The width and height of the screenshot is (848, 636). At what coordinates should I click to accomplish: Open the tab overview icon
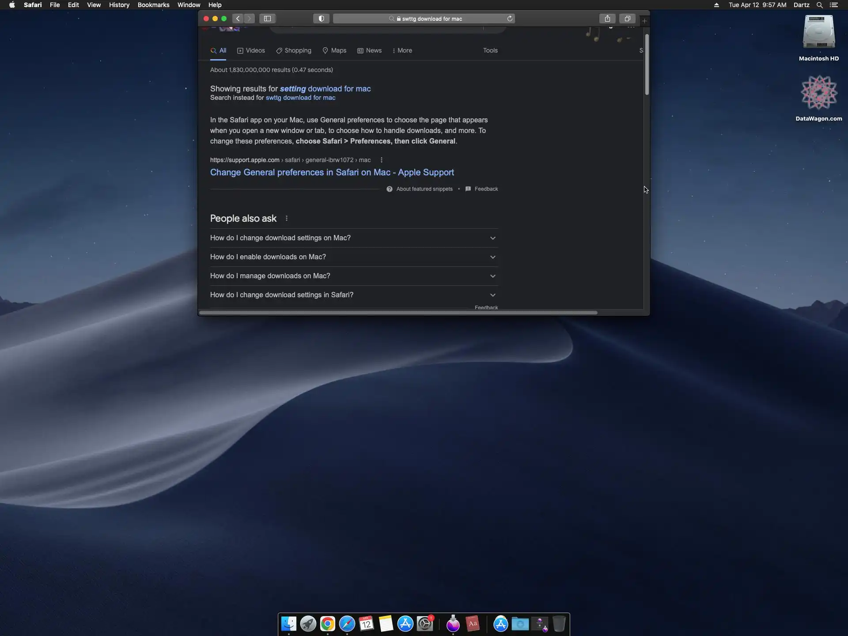627,19
